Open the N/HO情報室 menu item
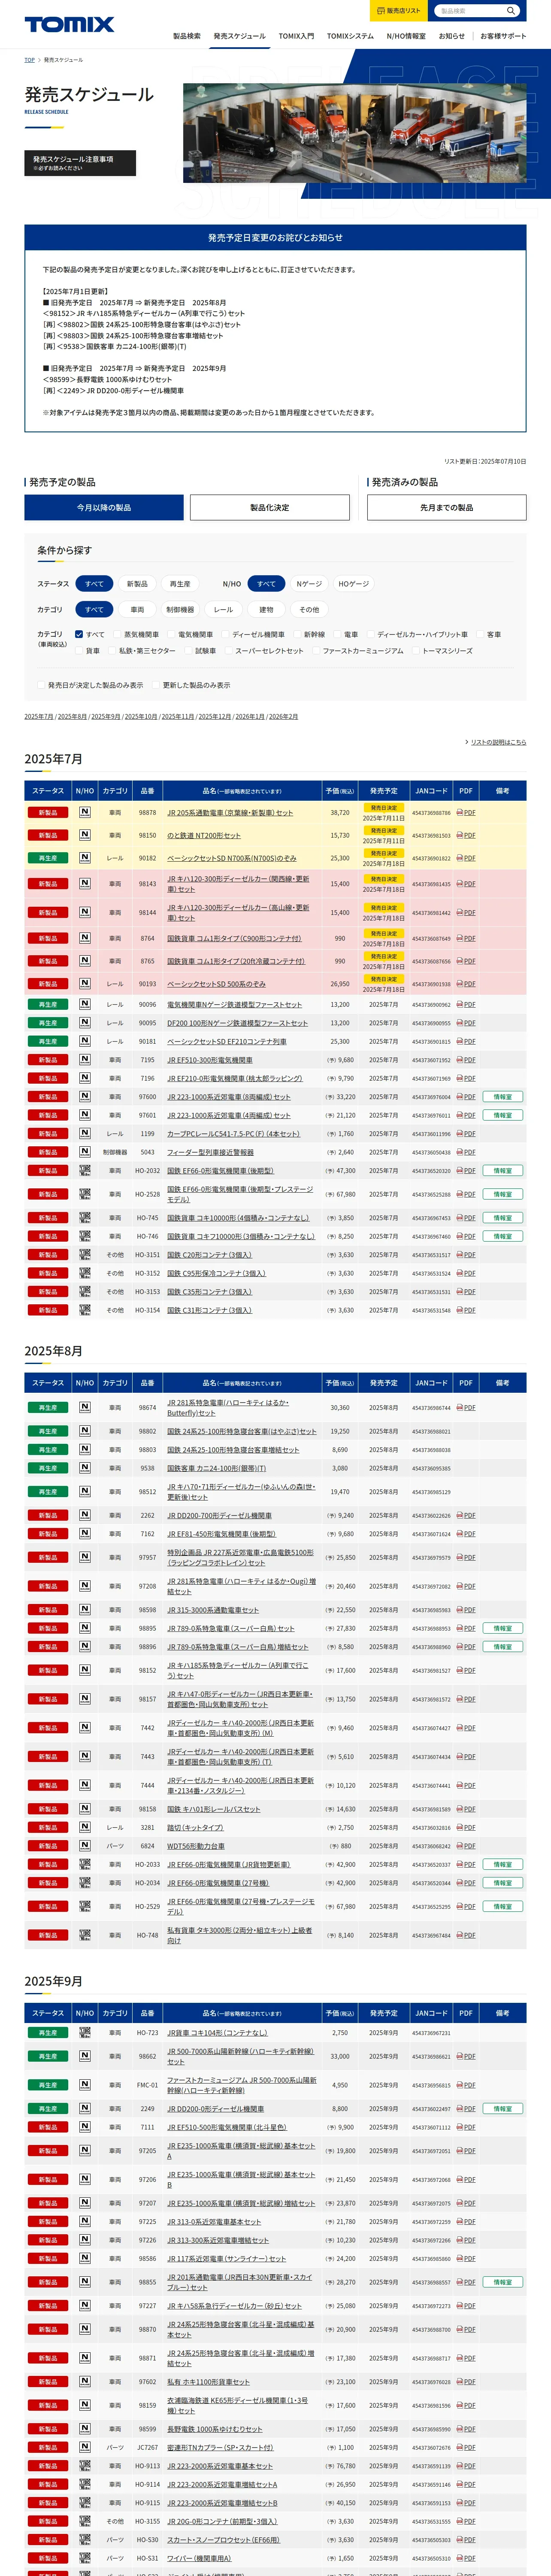551x2576 pixels. pos(406,36)
